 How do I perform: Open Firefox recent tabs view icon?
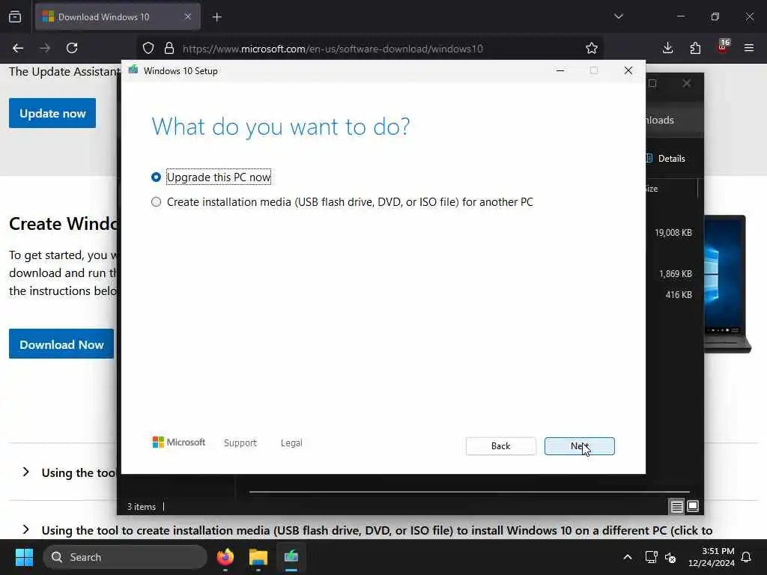click(x=15, y=17)
